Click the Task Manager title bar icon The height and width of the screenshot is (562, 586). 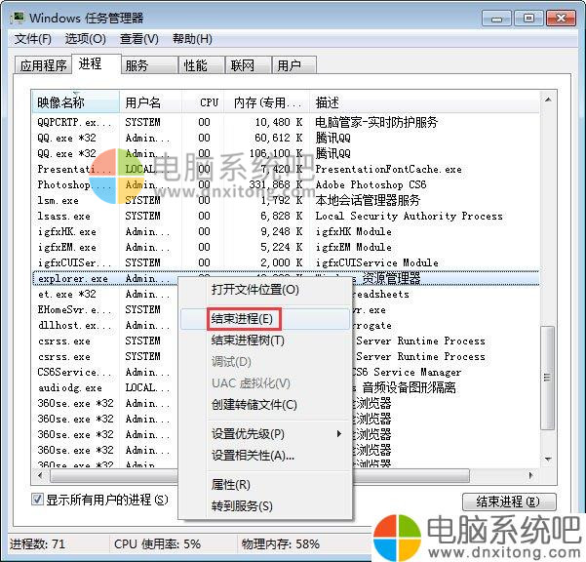pyautogui.click(x=17, y=18)
